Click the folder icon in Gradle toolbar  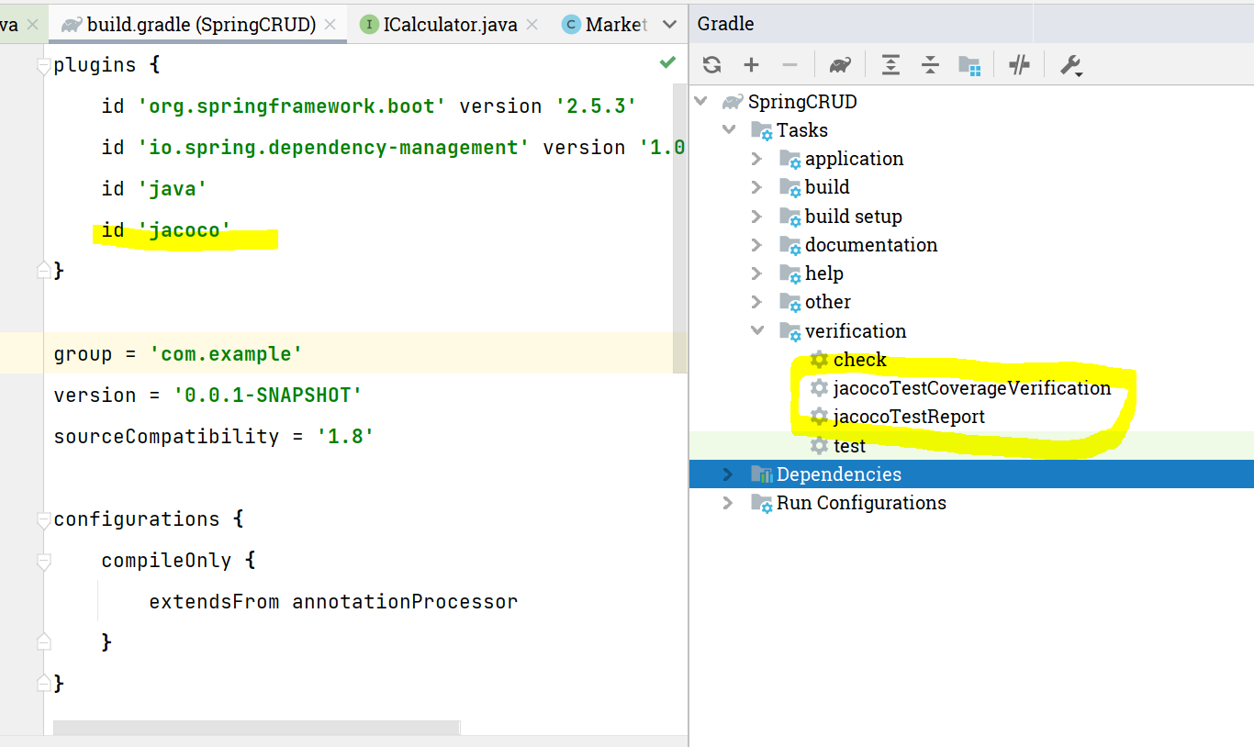(969, 64)
